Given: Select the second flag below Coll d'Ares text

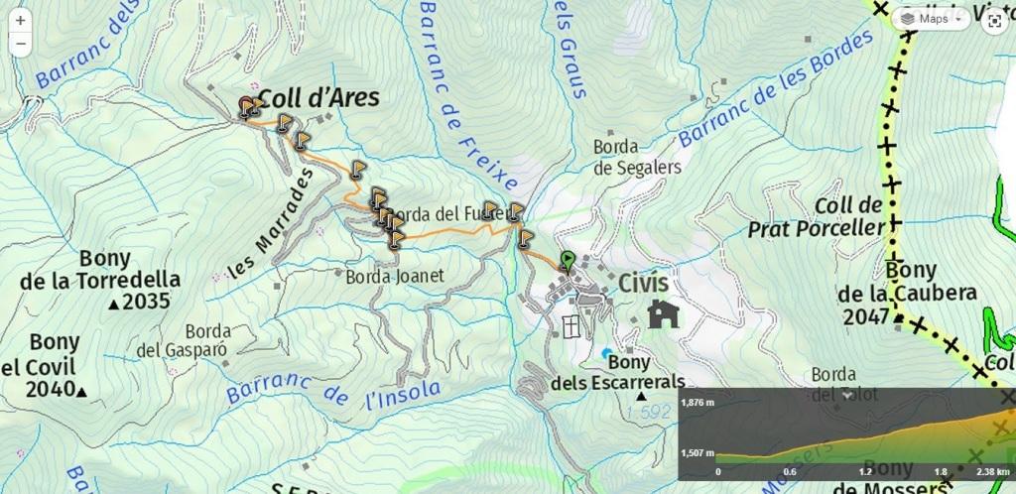Looking at the screenshot, I should pyautogui.click(x=303, y=141).
